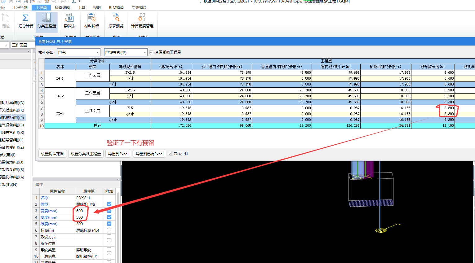Check 附加 box for 汇总信息 row
Image resolution: width=475 pixels, height=263 pixels.
(x=109, y=256)
